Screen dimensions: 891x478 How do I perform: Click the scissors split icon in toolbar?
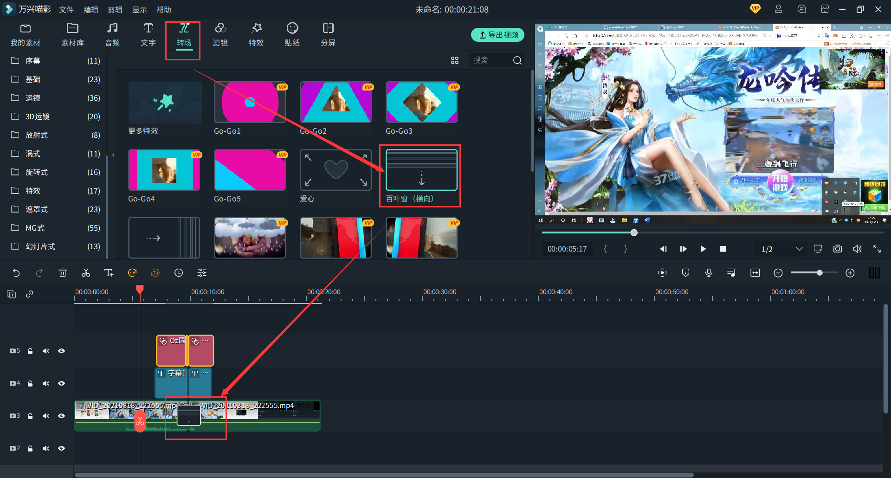[x=86, y=273]
